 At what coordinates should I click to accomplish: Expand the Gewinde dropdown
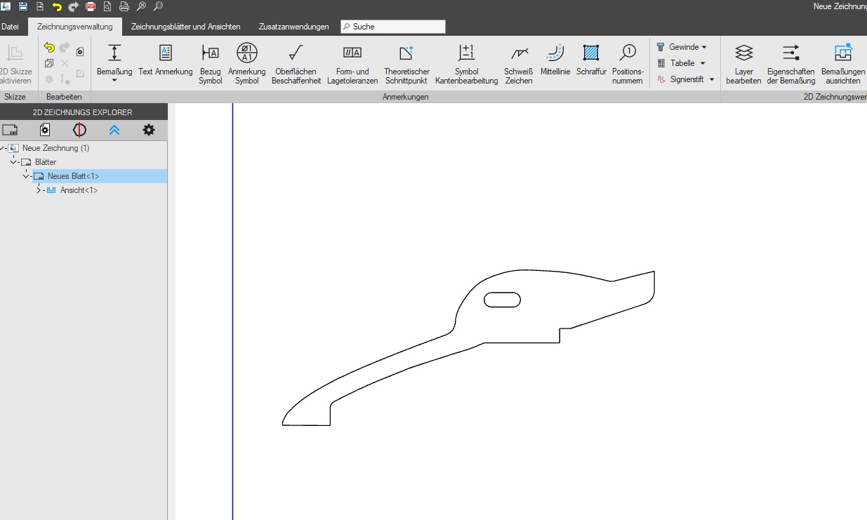click(x=703, y=47)
